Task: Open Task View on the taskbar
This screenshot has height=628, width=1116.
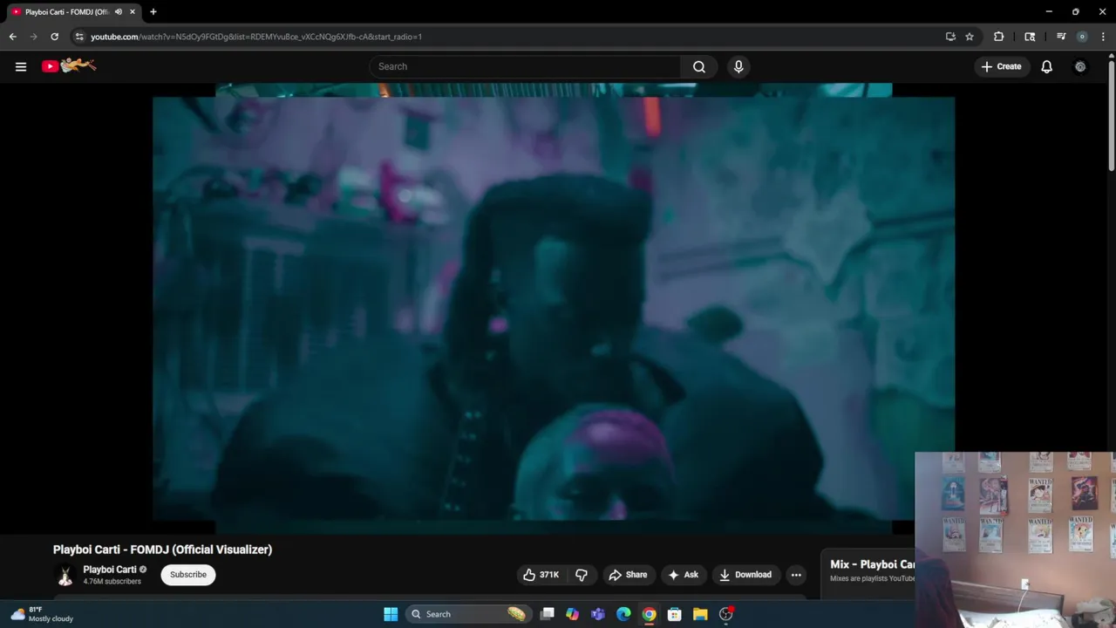Action: [x=548, y=614]
